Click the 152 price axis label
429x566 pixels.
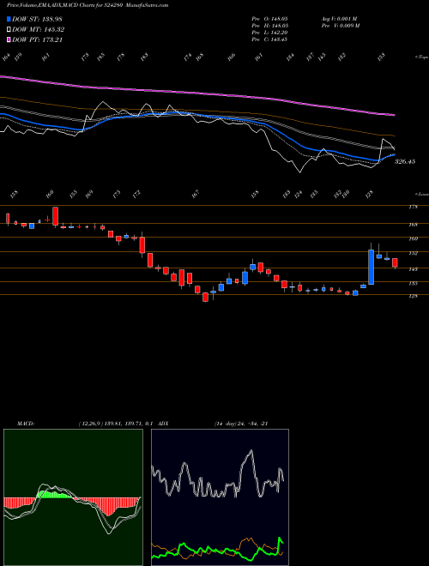click(414, 253)
